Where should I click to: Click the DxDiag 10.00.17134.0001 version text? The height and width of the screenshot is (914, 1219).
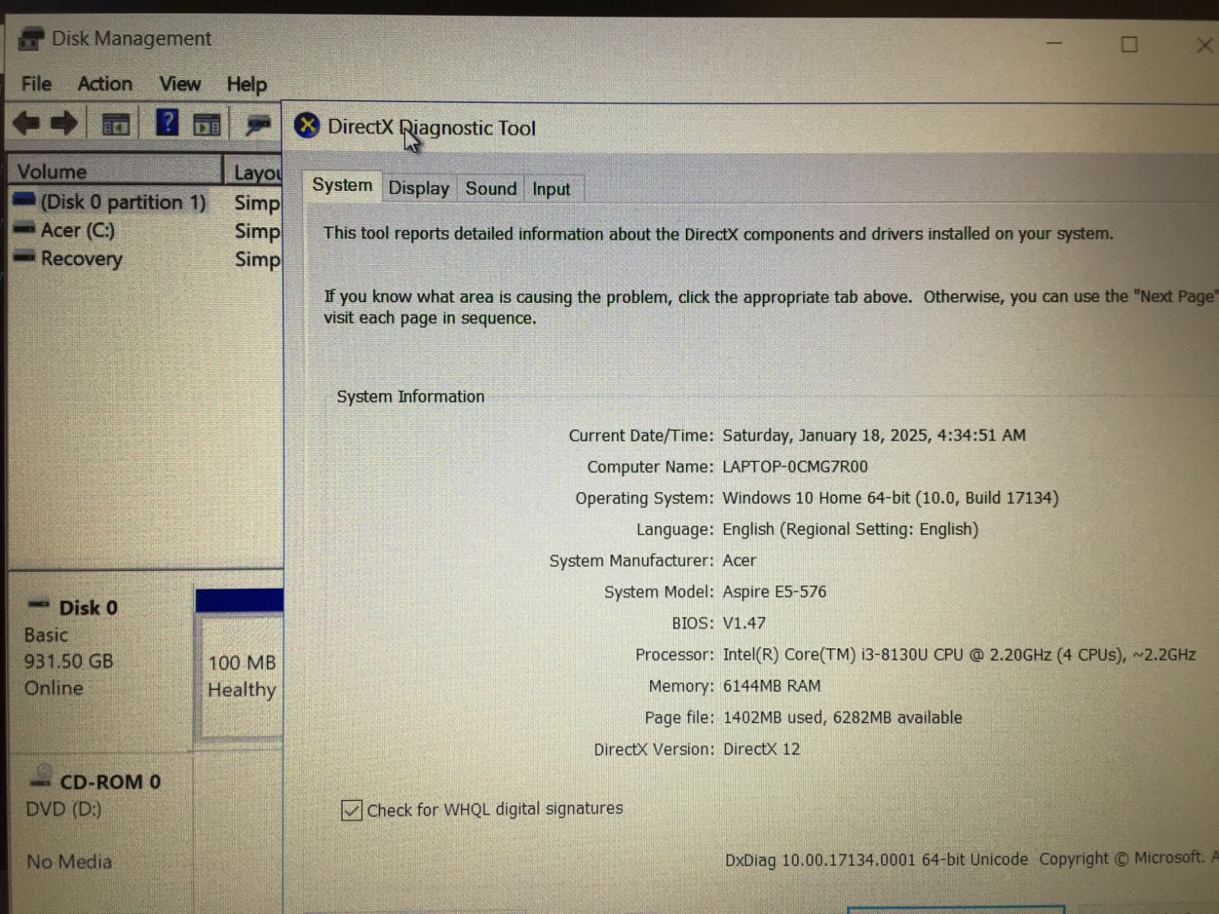coord(876,859)
